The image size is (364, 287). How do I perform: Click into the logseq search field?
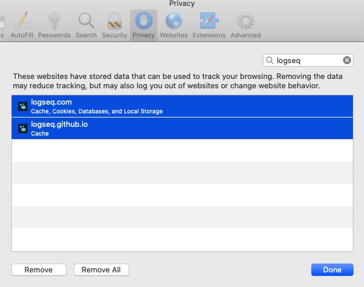[x=308, y=60]
